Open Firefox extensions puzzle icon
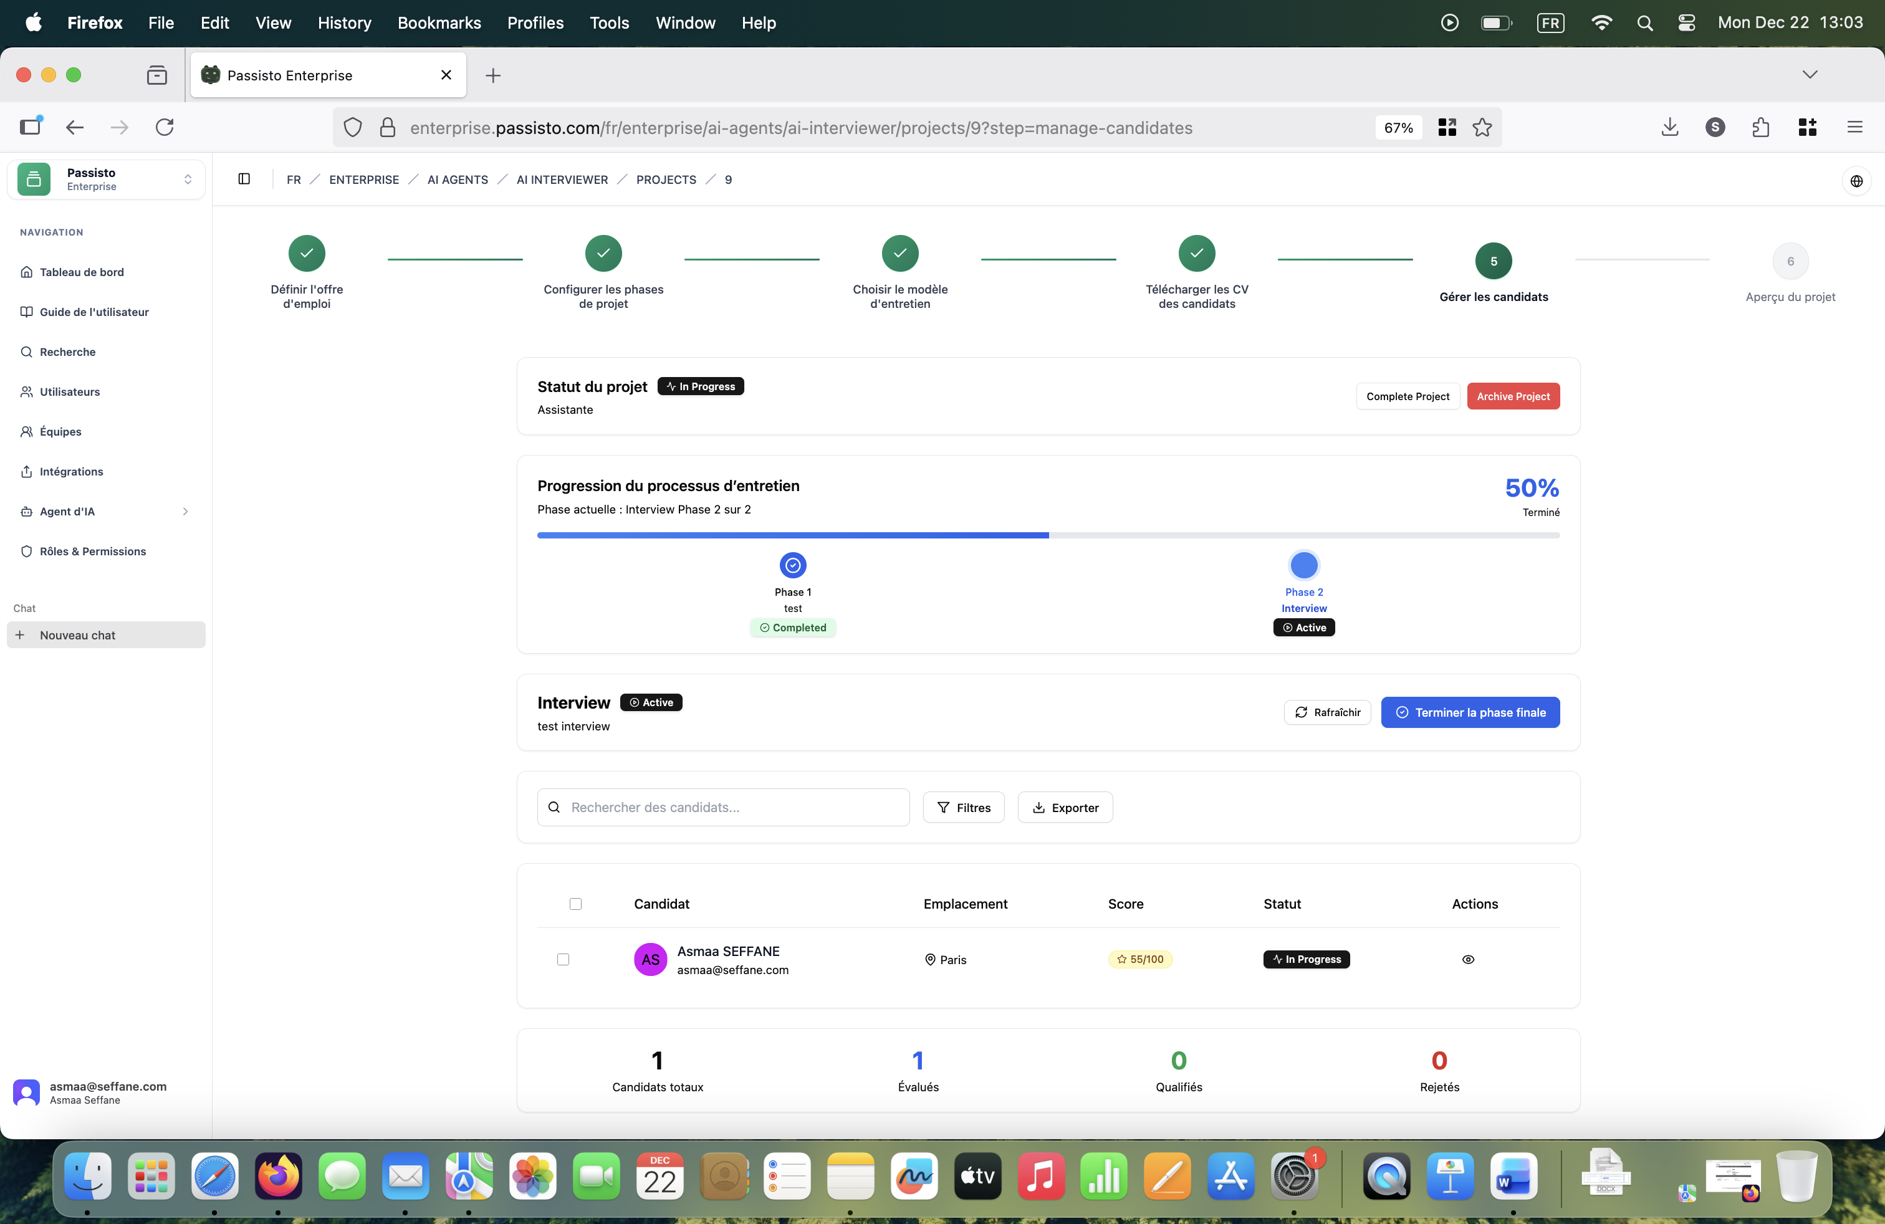The image size is (1885, 1224). pyautogui.click(x=1760, y=128)
